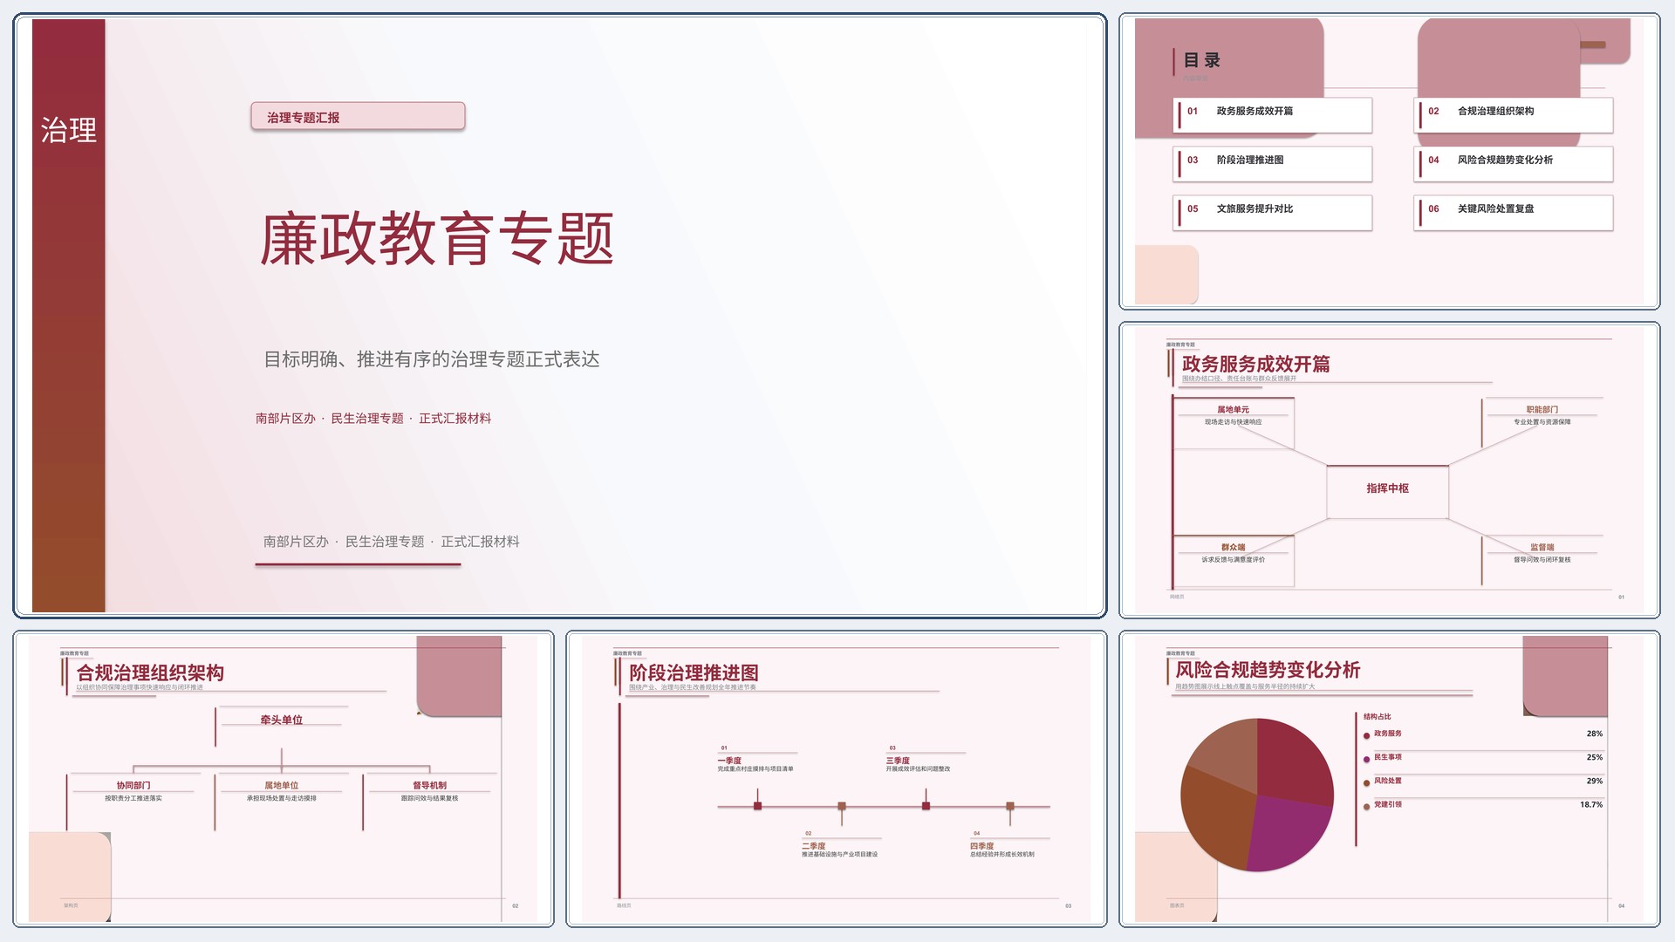Click the first quarter timeline marker square
The height and width of the screenshot is (942, 1675).
tap(757, 806)
